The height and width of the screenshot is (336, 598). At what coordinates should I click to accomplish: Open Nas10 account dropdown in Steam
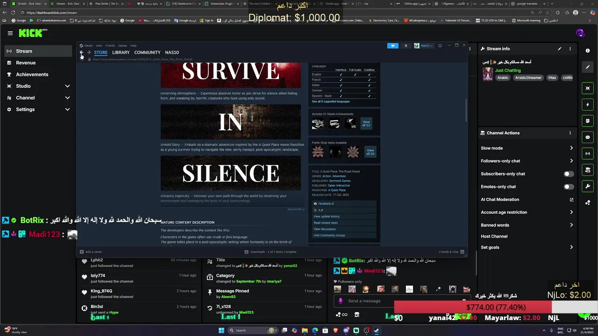pos(423,46)
